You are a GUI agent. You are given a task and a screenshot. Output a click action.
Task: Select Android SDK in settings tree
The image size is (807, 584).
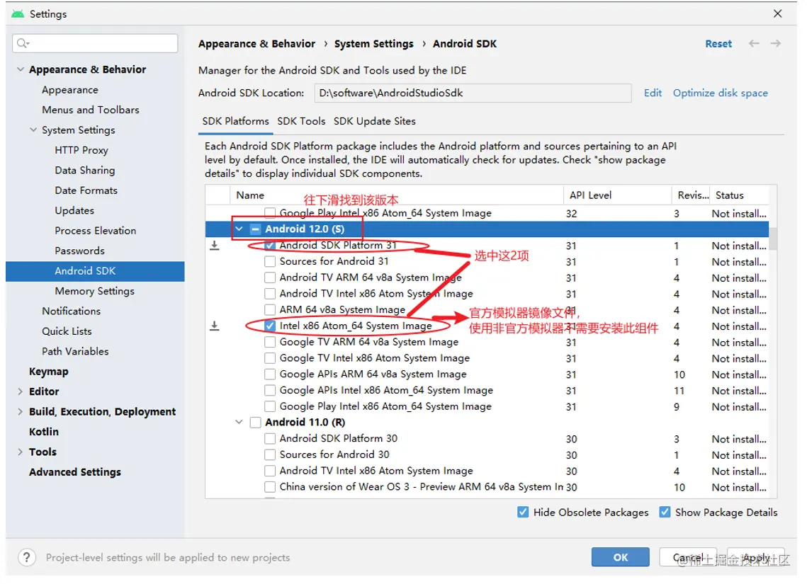(x=95, y=271)
